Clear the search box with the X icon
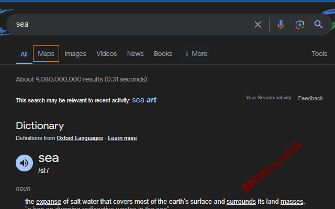This screenshot has height=209, width=335. coord(258,25)
